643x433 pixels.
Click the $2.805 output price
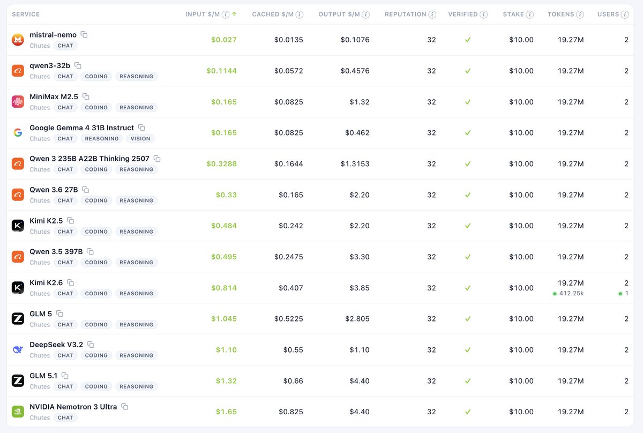pyautogui.click(x=357, y=319)
